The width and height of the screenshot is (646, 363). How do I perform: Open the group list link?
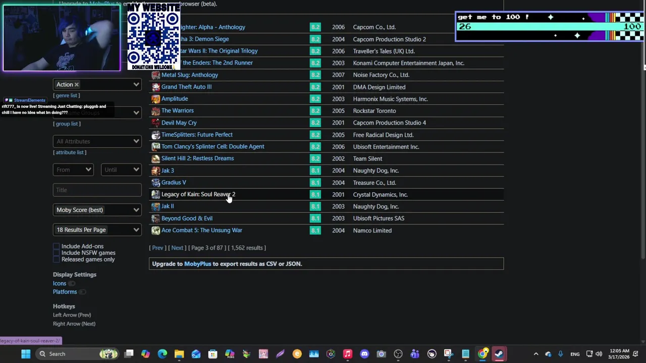[67, 124]
